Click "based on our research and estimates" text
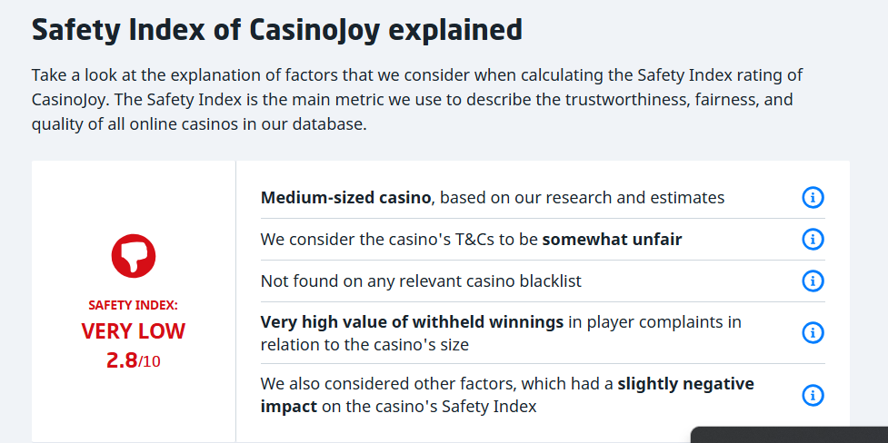 [581, 197]
